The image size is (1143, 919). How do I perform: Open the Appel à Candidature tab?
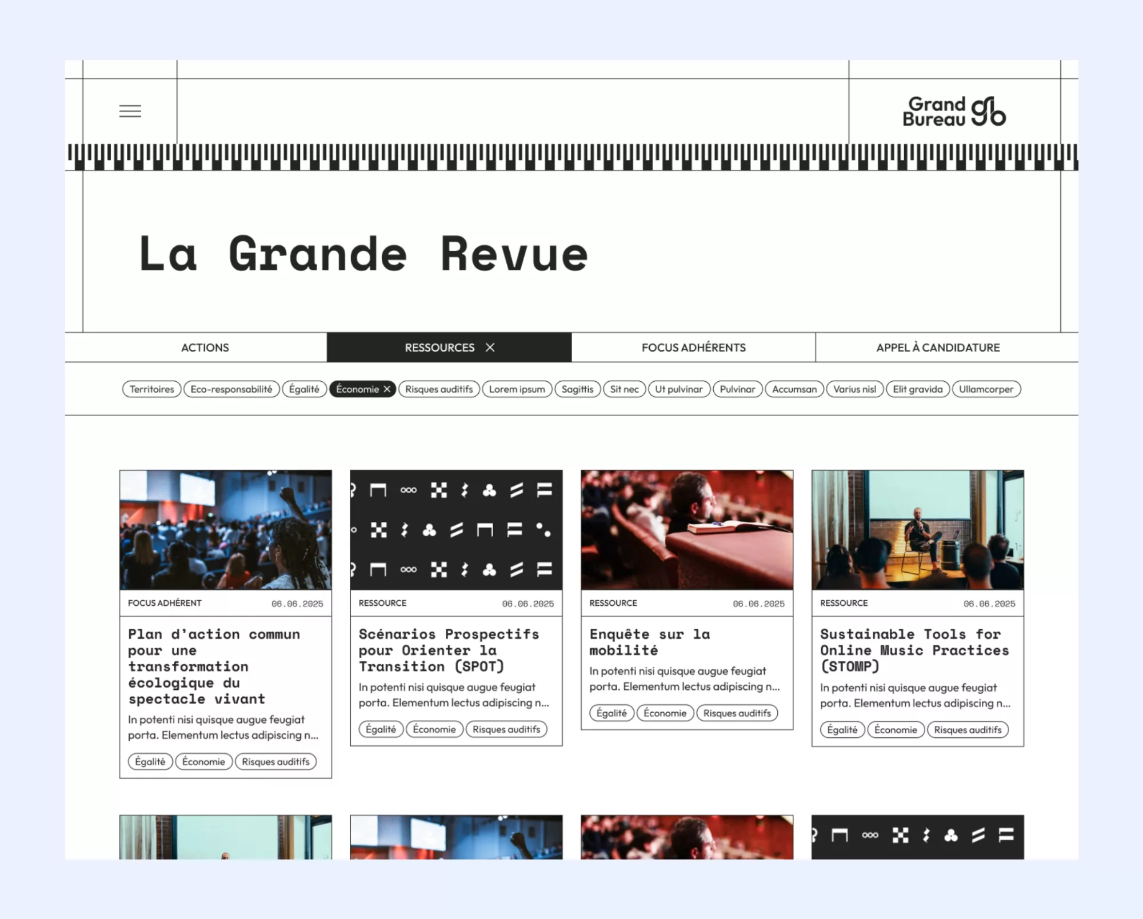(938, 347)
